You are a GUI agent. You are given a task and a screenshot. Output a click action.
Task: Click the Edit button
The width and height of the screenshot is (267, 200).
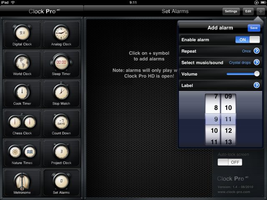pyautogui.click(x=248, y=11)
